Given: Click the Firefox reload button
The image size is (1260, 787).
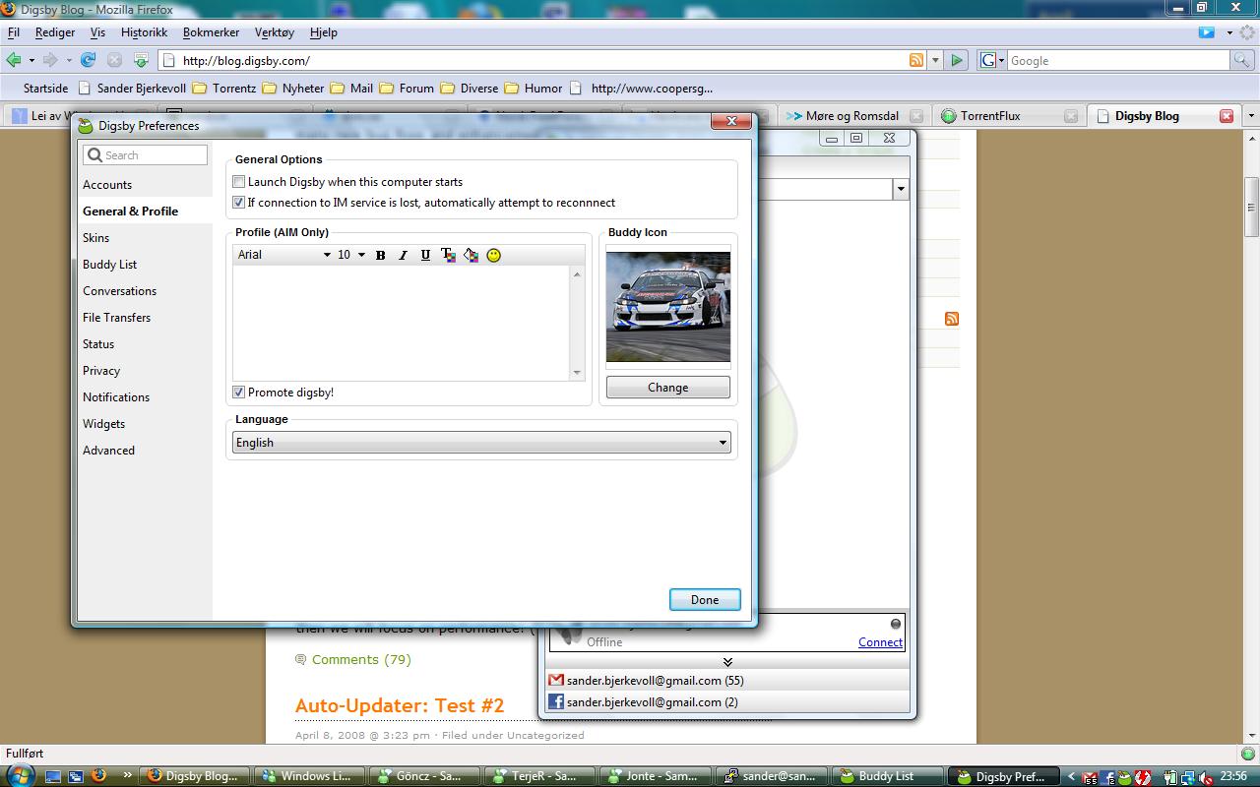Looking at the screenshot, I should pyautogui.click(x=88, y=60).
